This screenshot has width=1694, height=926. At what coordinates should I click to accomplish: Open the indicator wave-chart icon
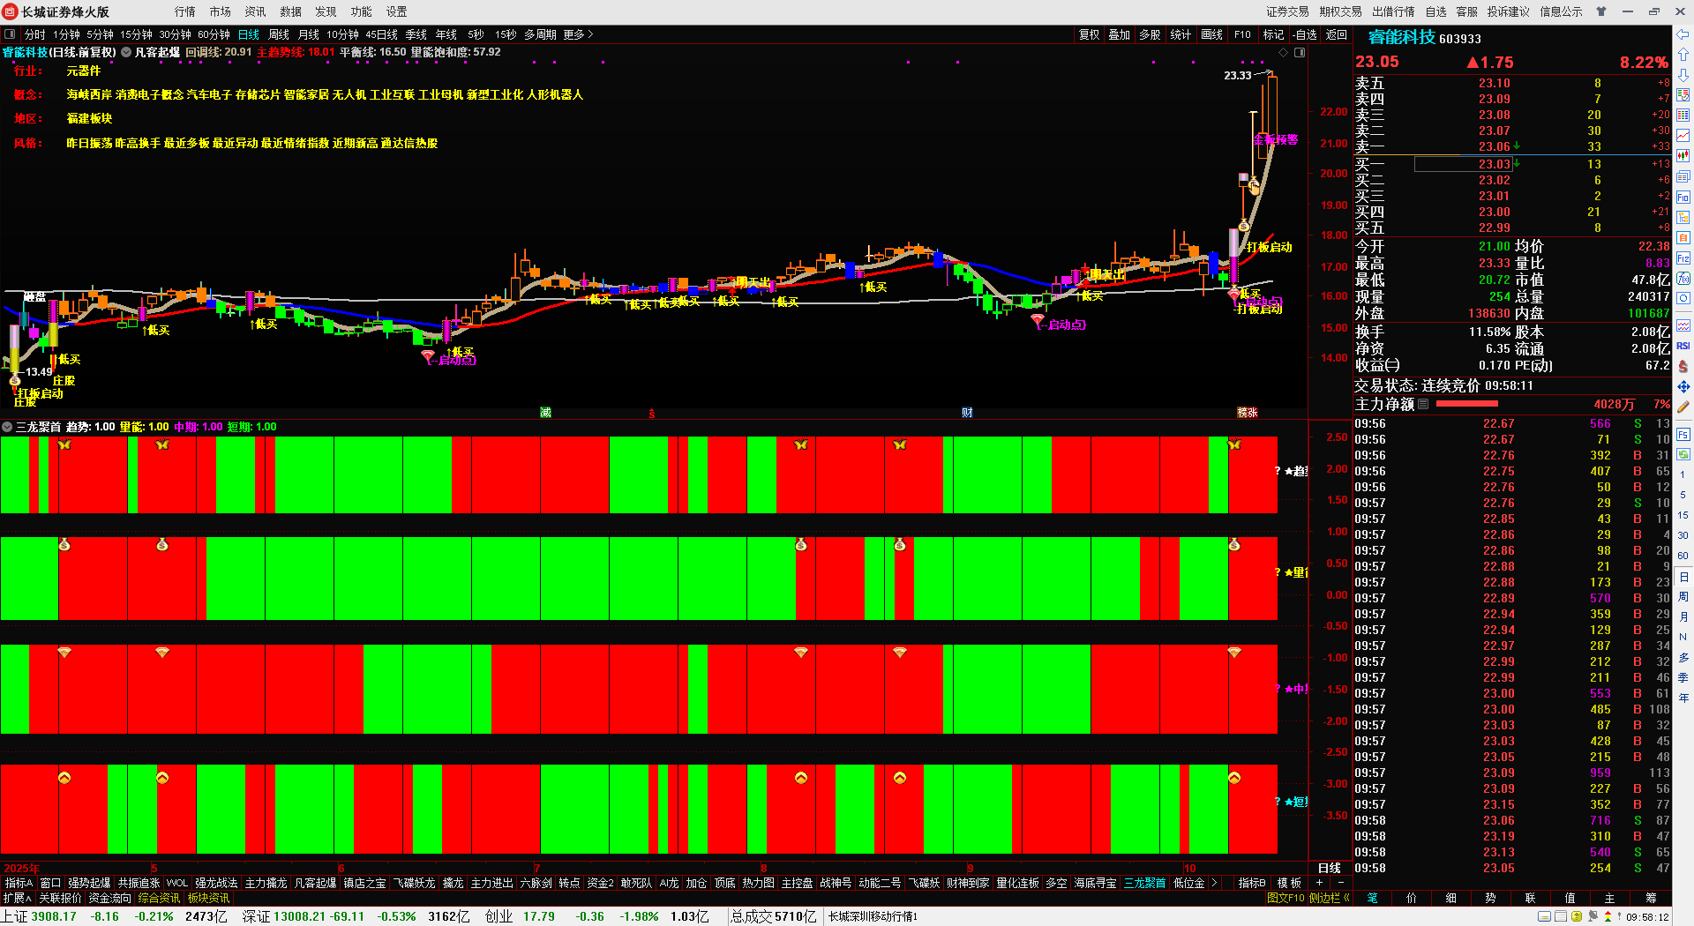click(x=1683, y=325)
